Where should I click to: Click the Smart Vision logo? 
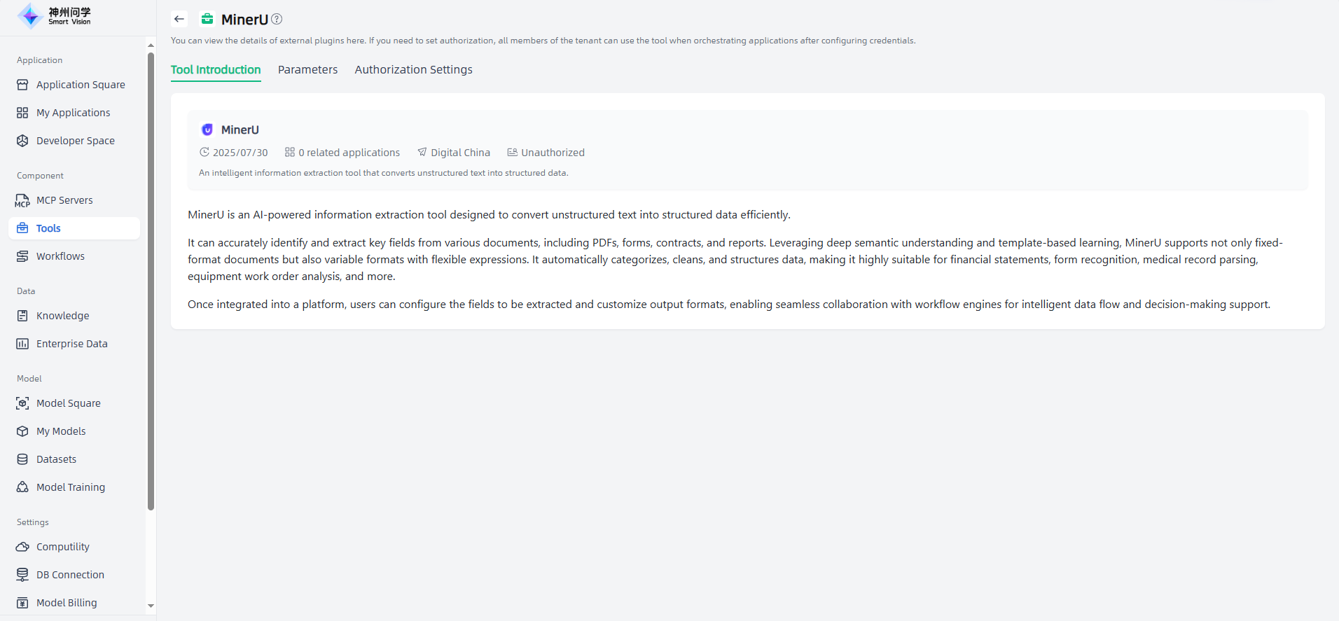pos(54,15)
